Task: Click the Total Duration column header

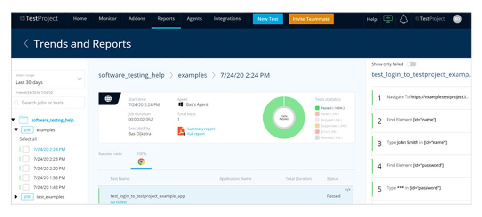Action: point(298,179)
